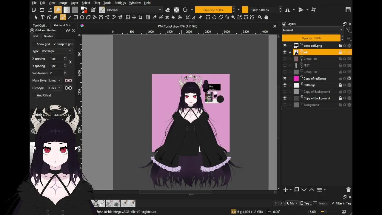Enable the Show grid checkbox
The width and height of the screenshot is (382, 215).
pyautogui.click(x=35, y=44)
